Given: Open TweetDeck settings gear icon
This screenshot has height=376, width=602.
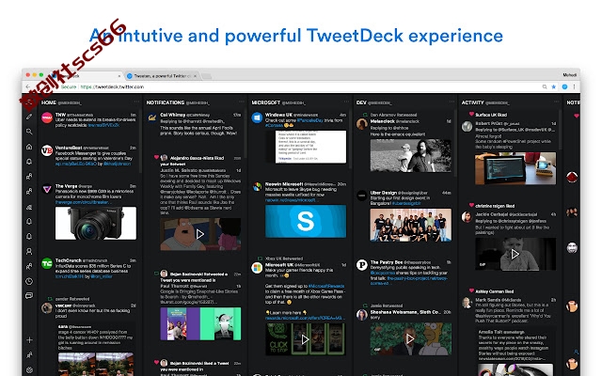Looking at the screenshot, I should point(29,369).
